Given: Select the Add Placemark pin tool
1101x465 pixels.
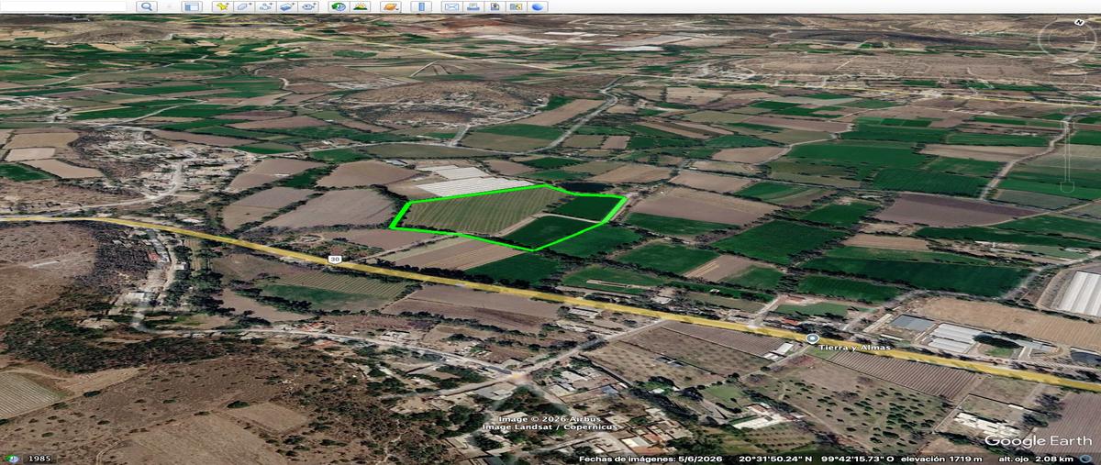Looking at the screenshot, I should [x=221, y=6].
